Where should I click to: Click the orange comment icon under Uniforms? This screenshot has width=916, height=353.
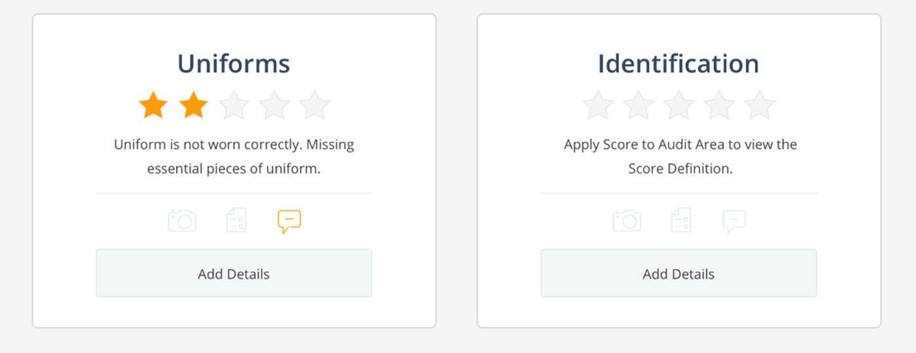tap(289, 222)
